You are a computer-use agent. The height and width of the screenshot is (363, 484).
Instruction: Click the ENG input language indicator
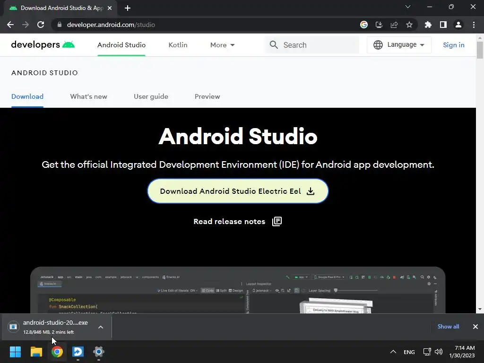[x=409, y=352]
